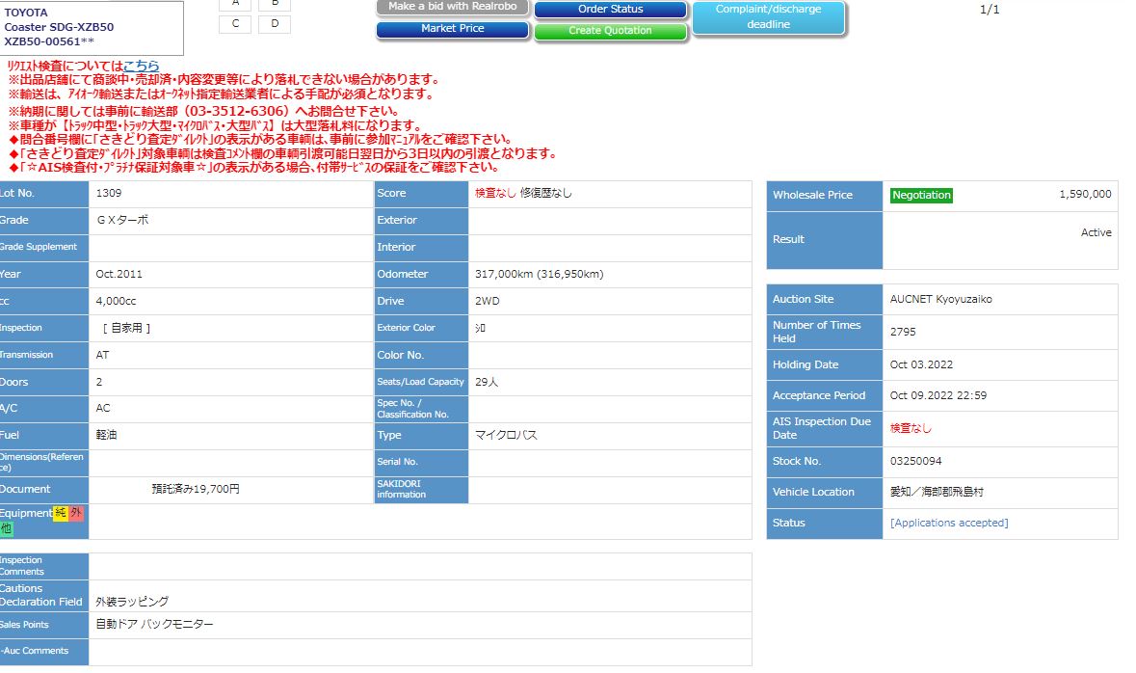Click the Toyota Coaster vehicle title box

pos(92,27)
